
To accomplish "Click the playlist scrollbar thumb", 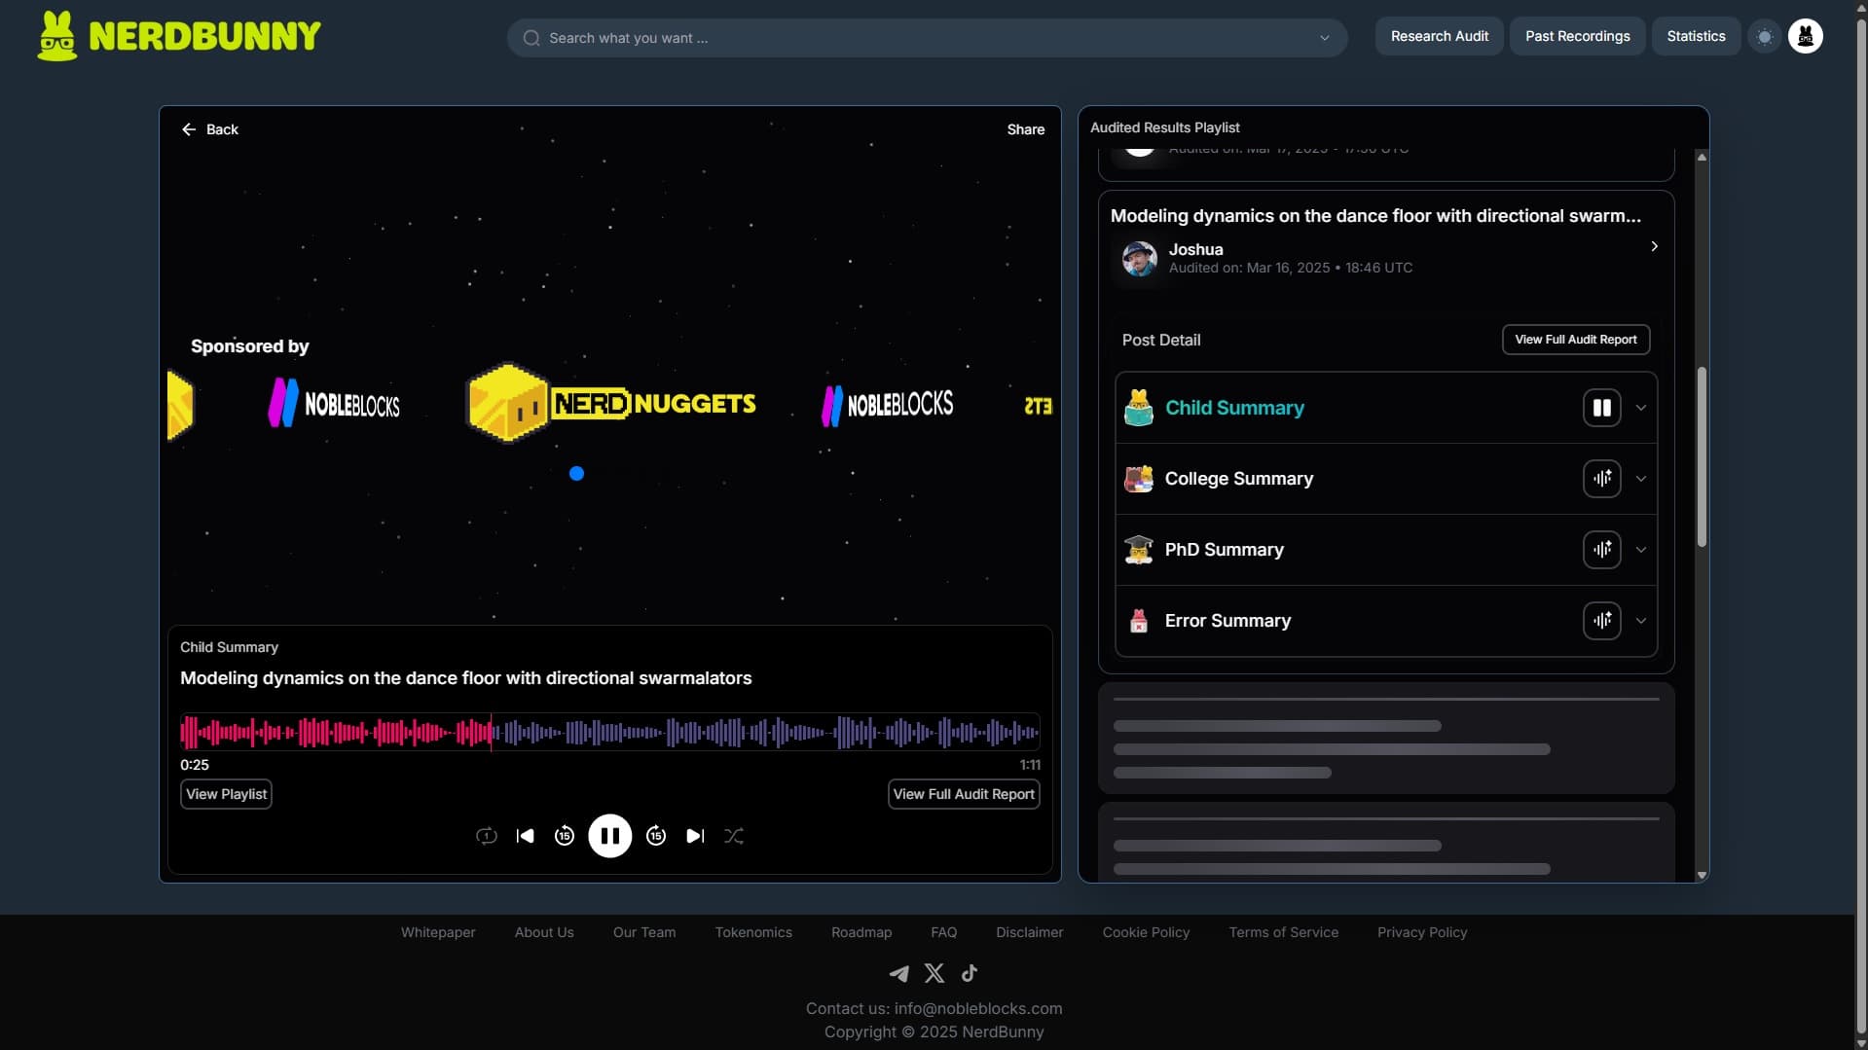I will pos(1701,456).
